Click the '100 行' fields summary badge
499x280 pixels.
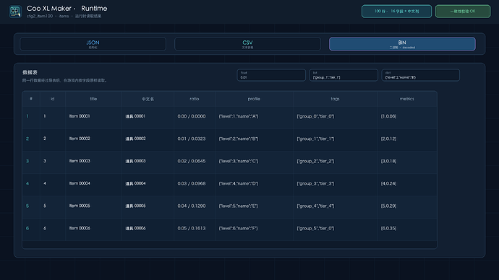click(x=396, y=11)
